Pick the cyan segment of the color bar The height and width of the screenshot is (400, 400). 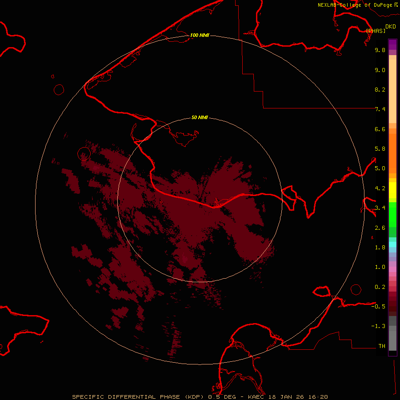pos(392,244)
